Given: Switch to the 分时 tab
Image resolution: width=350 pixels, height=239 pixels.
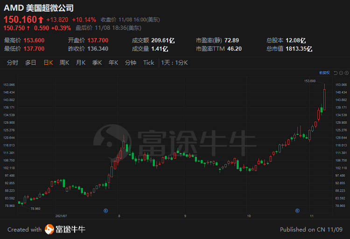Looking at the screenshot, I should [x=12, y=63].
